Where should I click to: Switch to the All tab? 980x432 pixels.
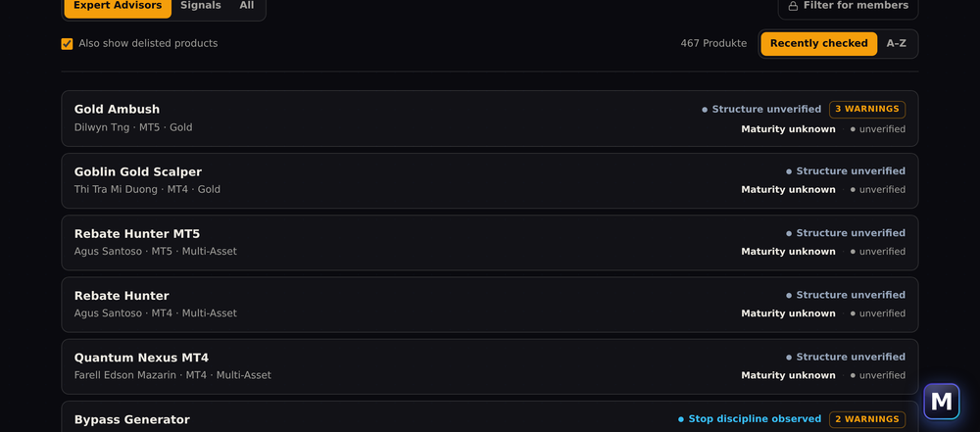[x=247, y=6]
